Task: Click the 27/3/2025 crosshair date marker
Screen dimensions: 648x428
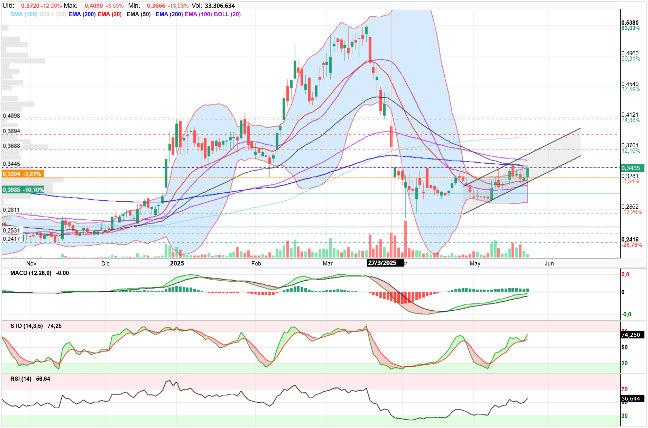Action: point(385,263)
